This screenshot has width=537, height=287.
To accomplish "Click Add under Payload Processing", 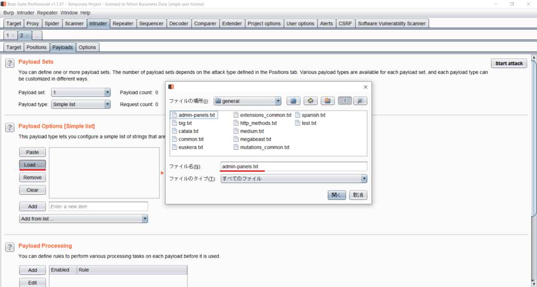I will click(x=33, y=270).
